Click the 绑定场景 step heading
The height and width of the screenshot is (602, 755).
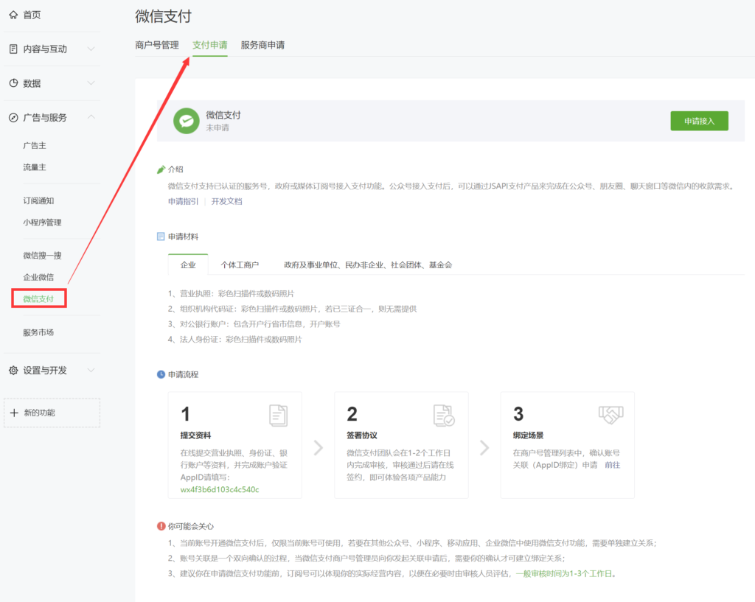coord(528,435)
